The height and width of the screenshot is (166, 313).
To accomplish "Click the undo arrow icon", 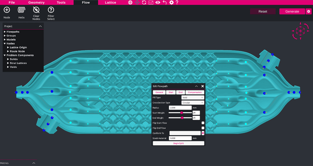I will pos(164,3).
